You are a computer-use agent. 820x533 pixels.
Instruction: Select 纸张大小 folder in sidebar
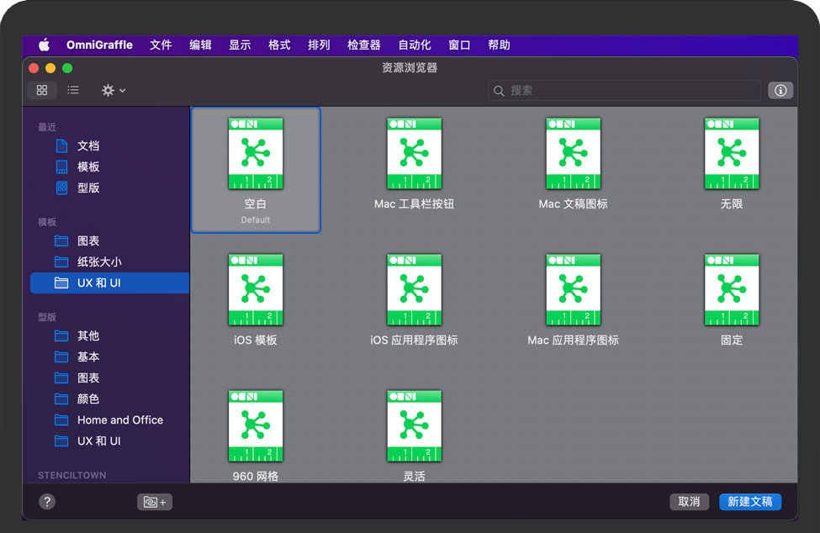click(99, 261)
